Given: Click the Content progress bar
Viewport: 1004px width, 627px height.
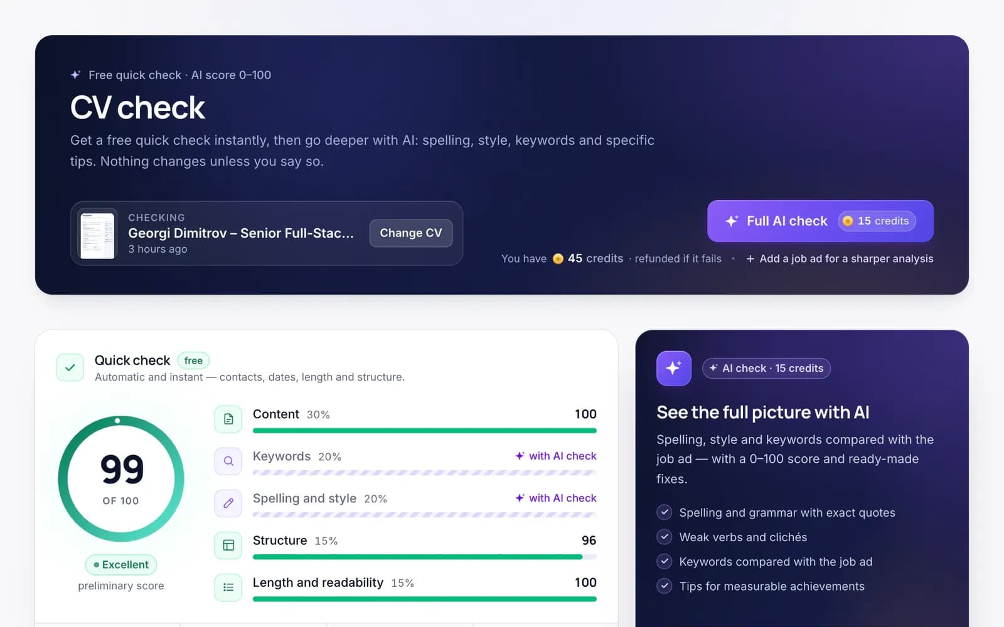Looking at the screenshot, I should [x=425, y=431].
